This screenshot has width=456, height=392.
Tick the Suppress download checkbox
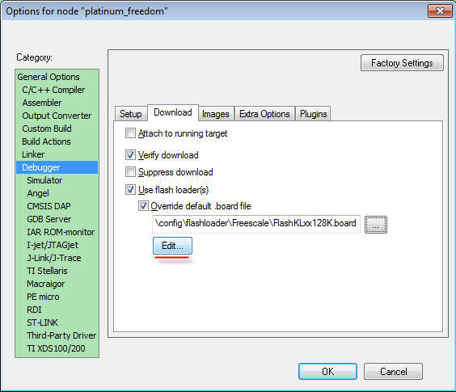130,171
